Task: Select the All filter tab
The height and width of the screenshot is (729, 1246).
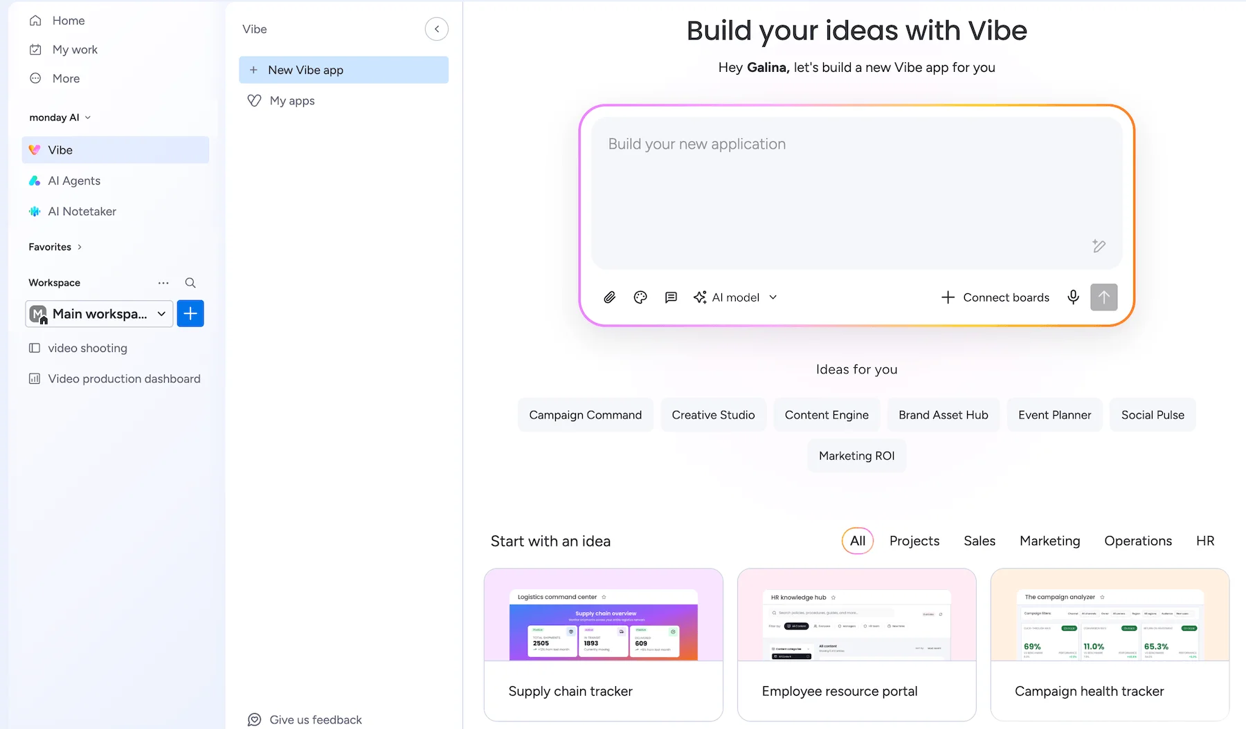Action: point(858,541)
